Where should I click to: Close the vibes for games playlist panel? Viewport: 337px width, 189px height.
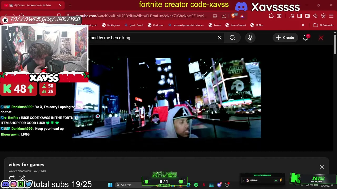tap(322, 167)
